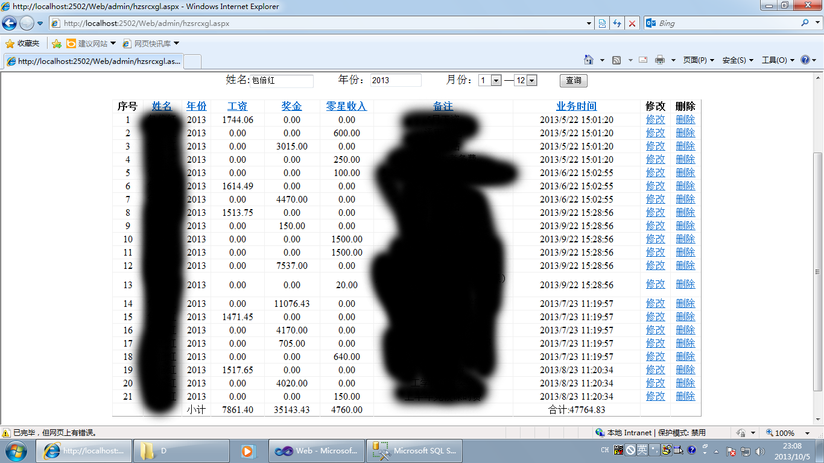Switch to Web - Microsoft Visual Studio window

316,451
